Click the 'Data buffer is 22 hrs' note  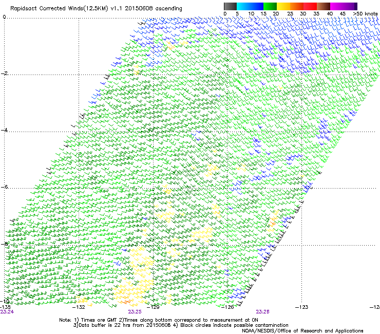(181, 325)
